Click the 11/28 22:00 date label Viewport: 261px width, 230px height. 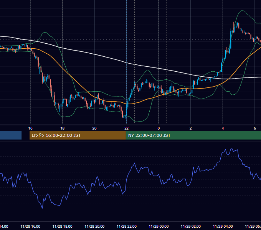(127, 226)
